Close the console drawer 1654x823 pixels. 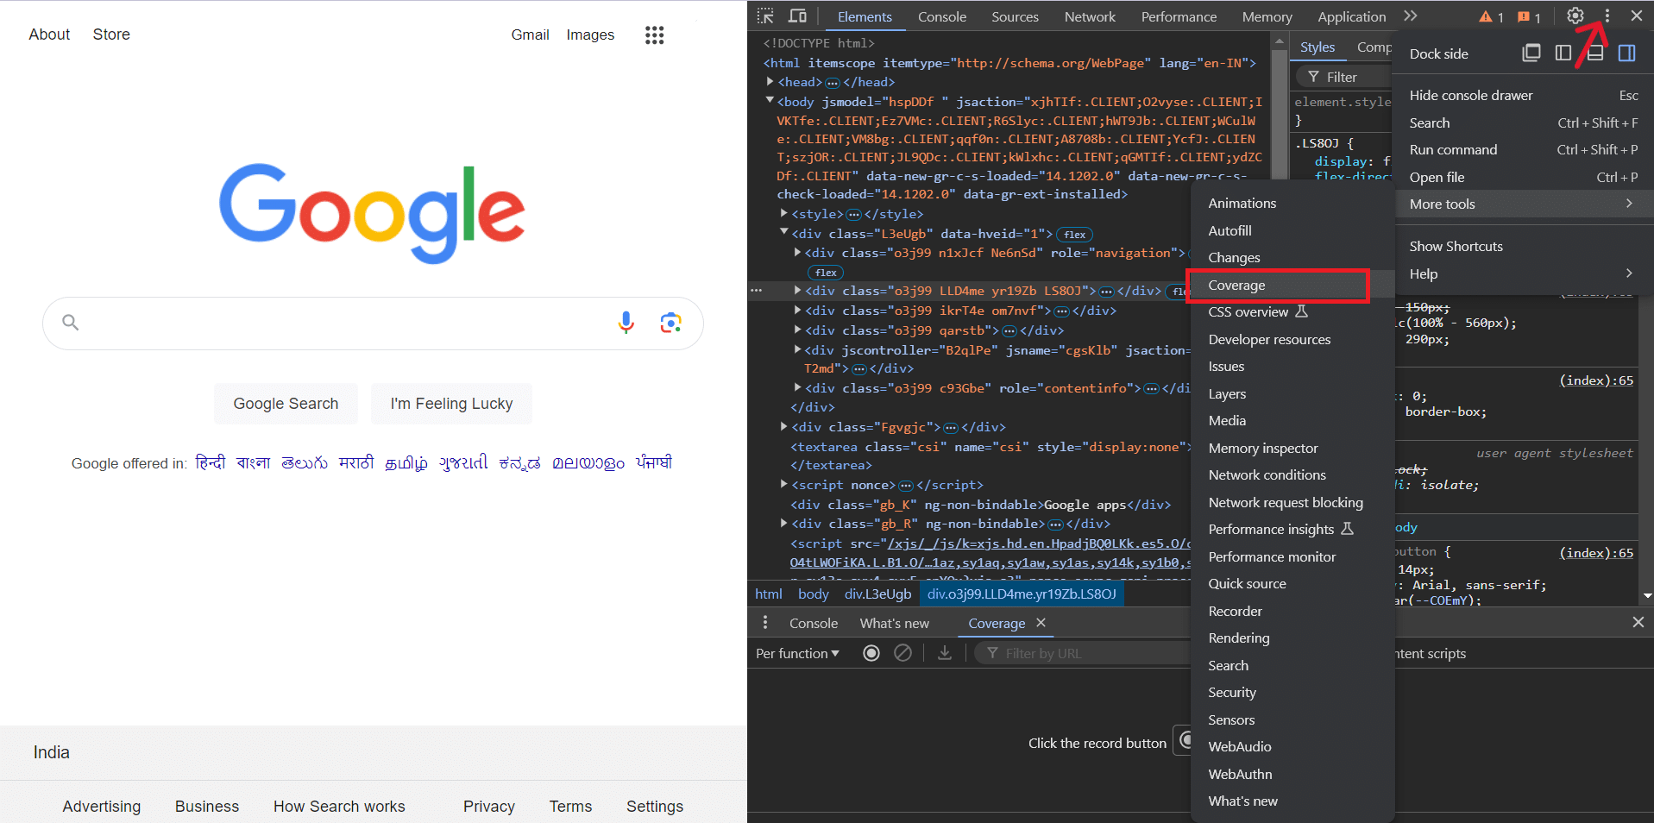click(1638, 622)
